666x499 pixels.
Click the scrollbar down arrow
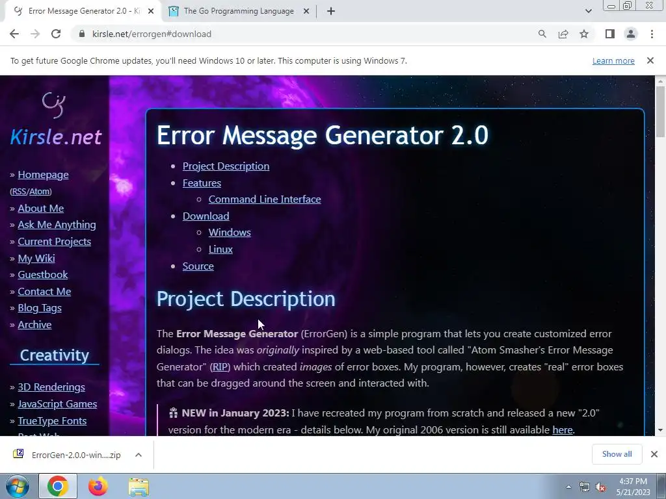[660, 430]
